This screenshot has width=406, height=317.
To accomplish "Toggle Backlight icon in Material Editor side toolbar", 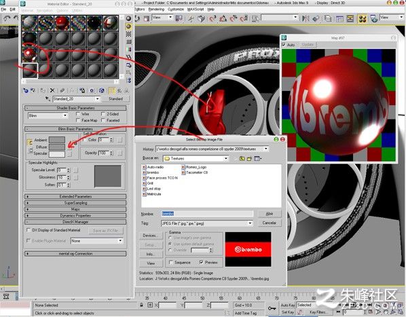I will pos(128,26).
